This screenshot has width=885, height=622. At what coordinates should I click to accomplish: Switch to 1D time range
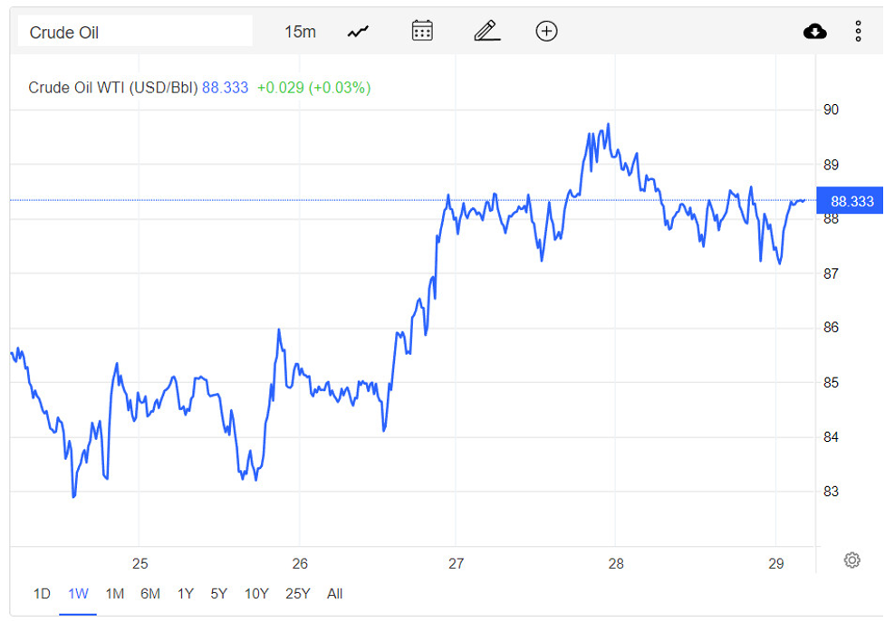(x=42, y=594)
